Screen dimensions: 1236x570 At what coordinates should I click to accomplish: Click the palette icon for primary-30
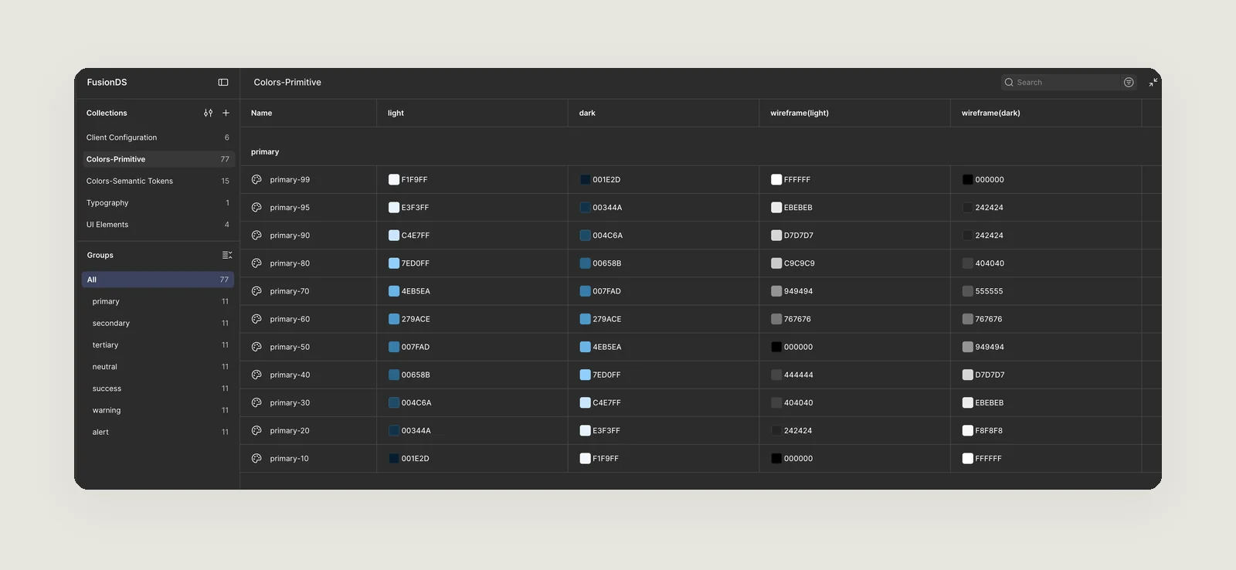coord(256,402)
